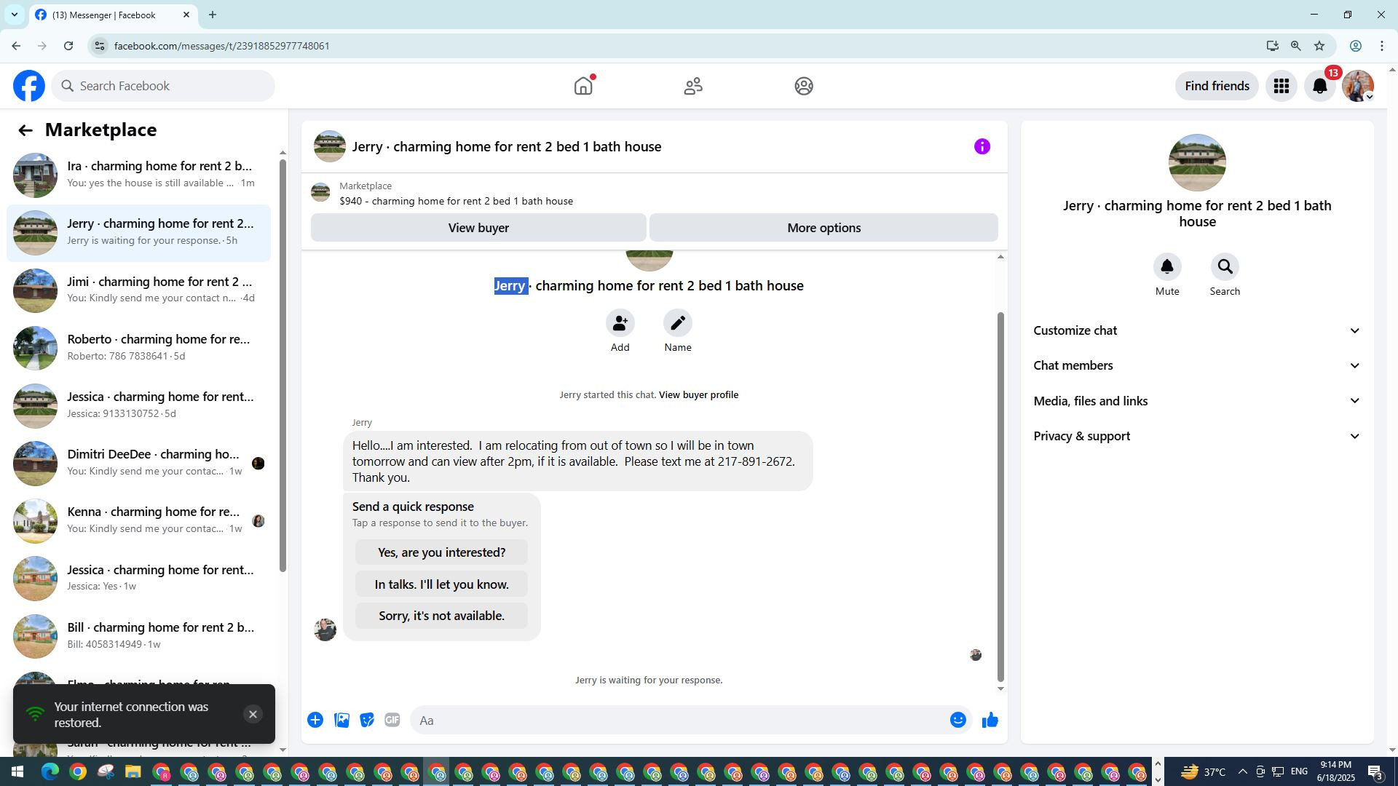1398x786 pixels.
Task: Open the notifications bell with 13 badge
Action: point(1320,86)
